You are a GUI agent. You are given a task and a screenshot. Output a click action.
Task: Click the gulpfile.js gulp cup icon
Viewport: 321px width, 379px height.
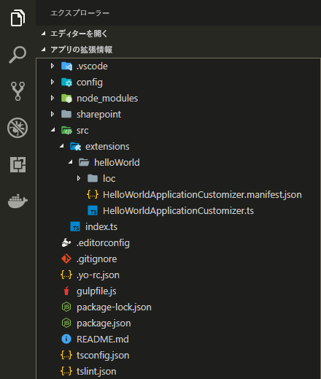pyautogui.click(x=66, y=291)
